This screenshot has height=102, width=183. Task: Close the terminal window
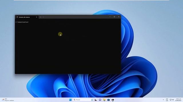(119, 17)
